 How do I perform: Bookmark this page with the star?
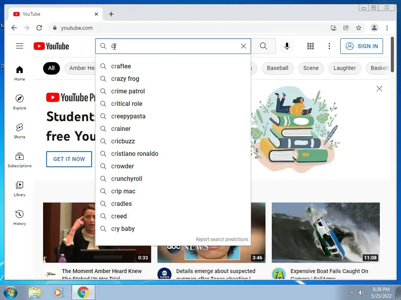click(x=359, y=28)
